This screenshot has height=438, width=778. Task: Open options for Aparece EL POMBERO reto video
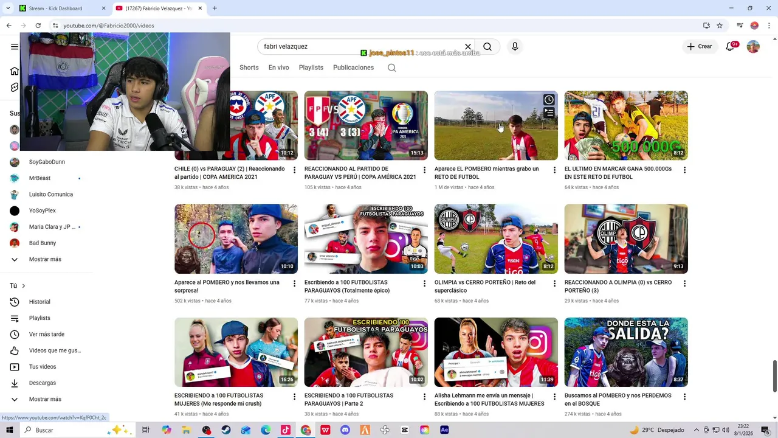pos(554,170)
